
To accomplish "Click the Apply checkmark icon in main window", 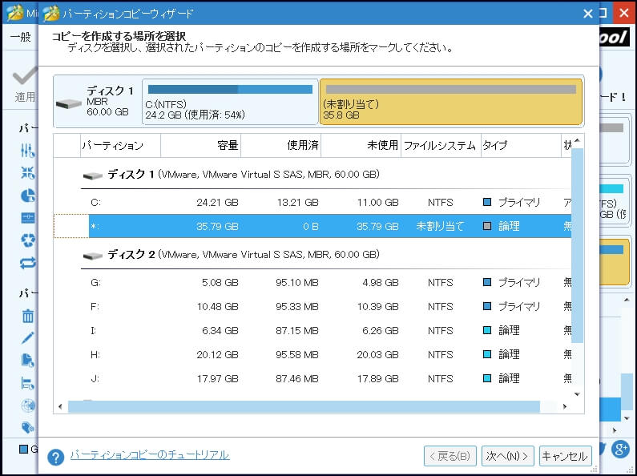I will tap(24, 75).
